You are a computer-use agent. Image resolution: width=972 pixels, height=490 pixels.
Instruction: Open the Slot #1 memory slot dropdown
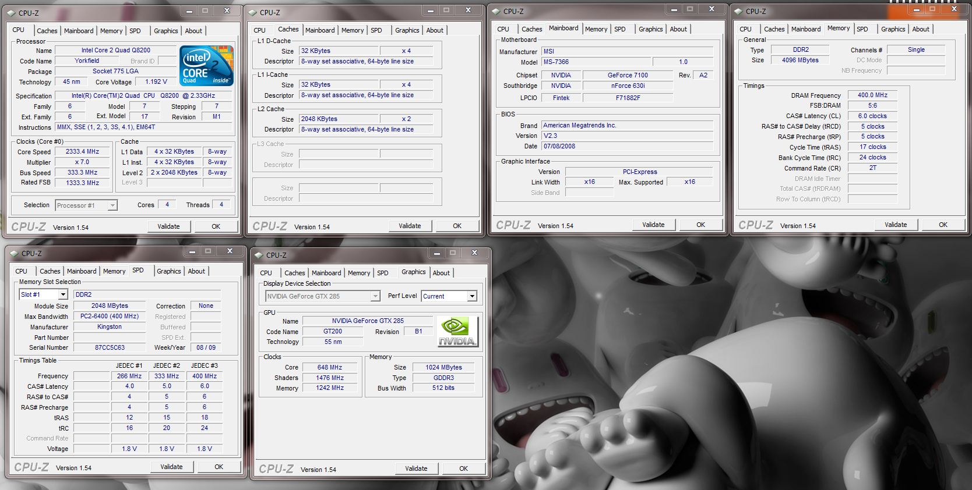(x=44, y=294)
